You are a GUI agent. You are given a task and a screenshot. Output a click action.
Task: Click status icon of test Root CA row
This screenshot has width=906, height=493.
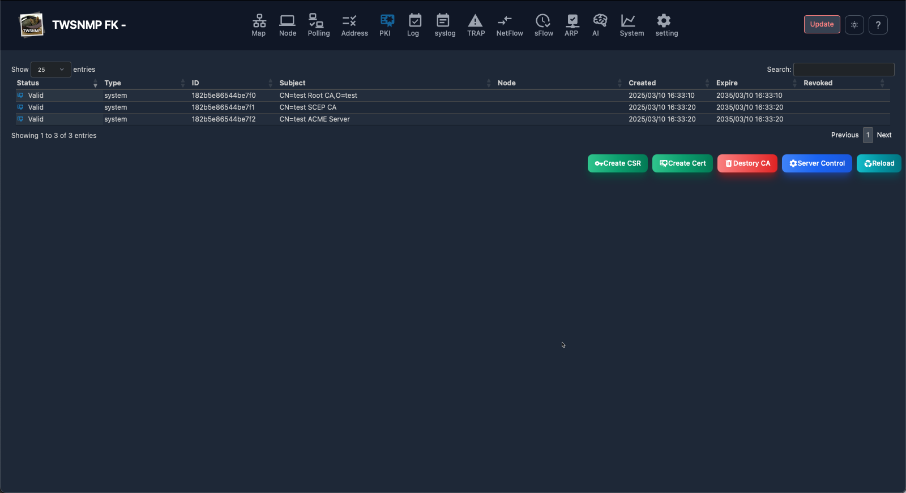pos(20,96)
